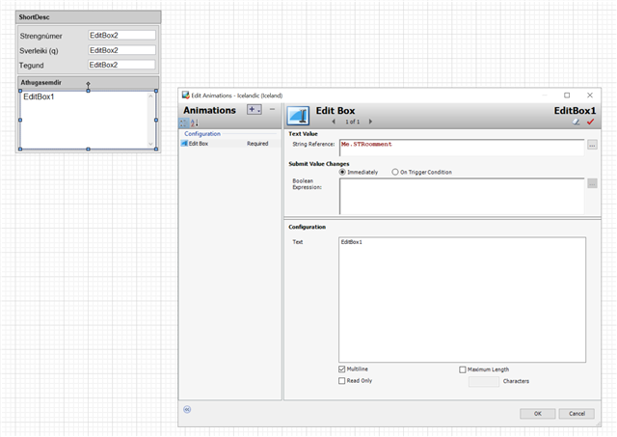617x437 pixels.
Task: Click the rotation handle above EditBox1
Action: point(88,84)
